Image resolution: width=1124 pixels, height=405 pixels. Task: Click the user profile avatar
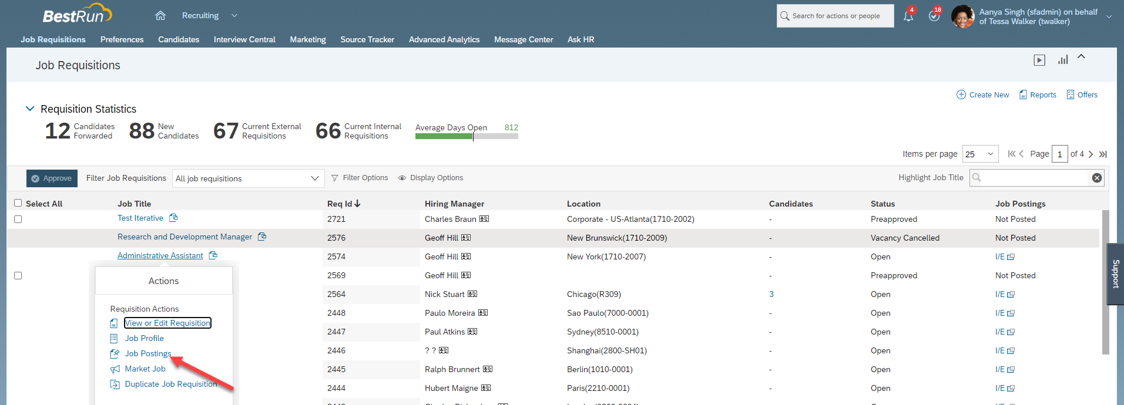tap(962, 16)
